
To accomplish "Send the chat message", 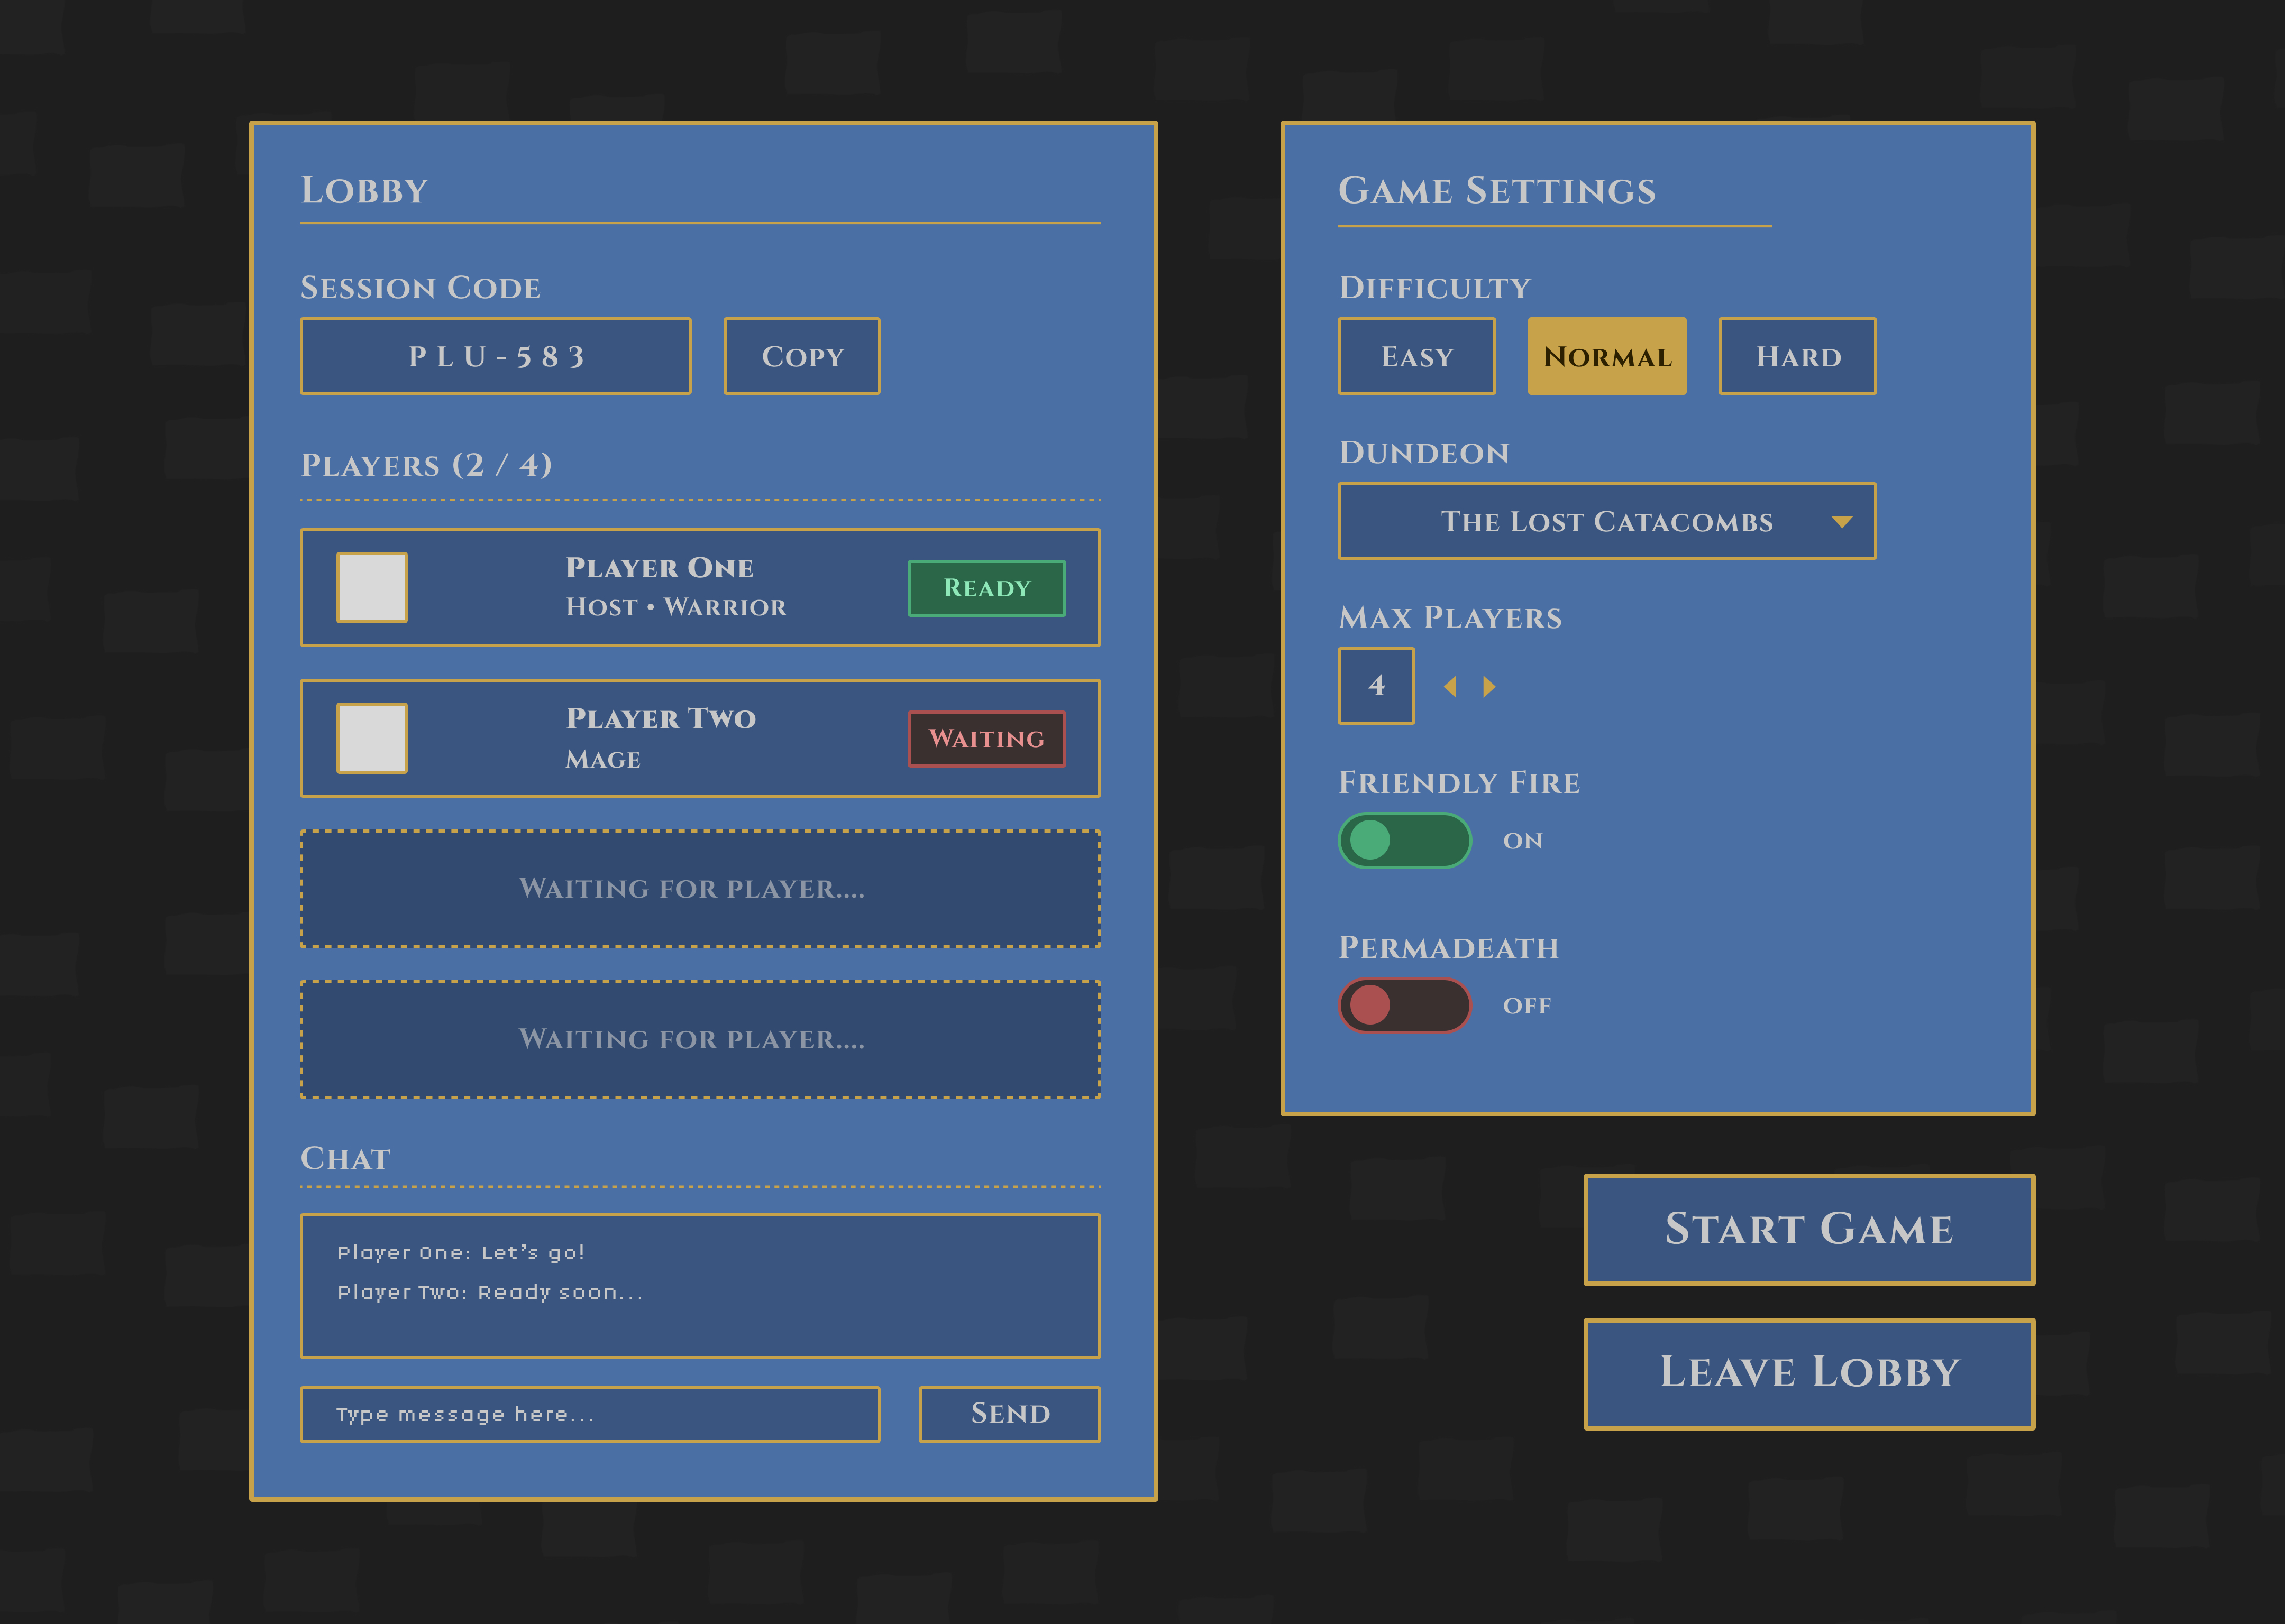I will point(1009,1414).
